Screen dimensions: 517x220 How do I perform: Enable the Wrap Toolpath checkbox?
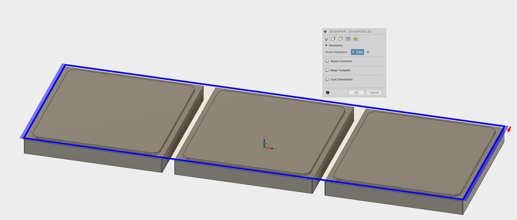tap(327, 70)
